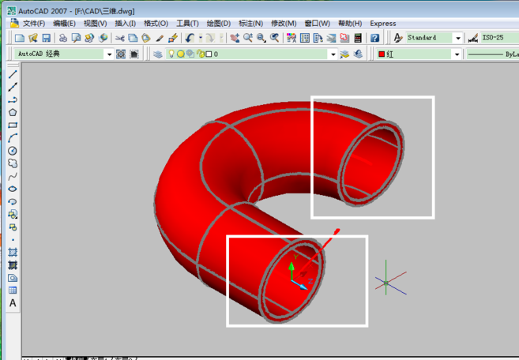Select the multiline Text tool (A)
Viewport: 519px width, 360px height.
coord(13,303)
